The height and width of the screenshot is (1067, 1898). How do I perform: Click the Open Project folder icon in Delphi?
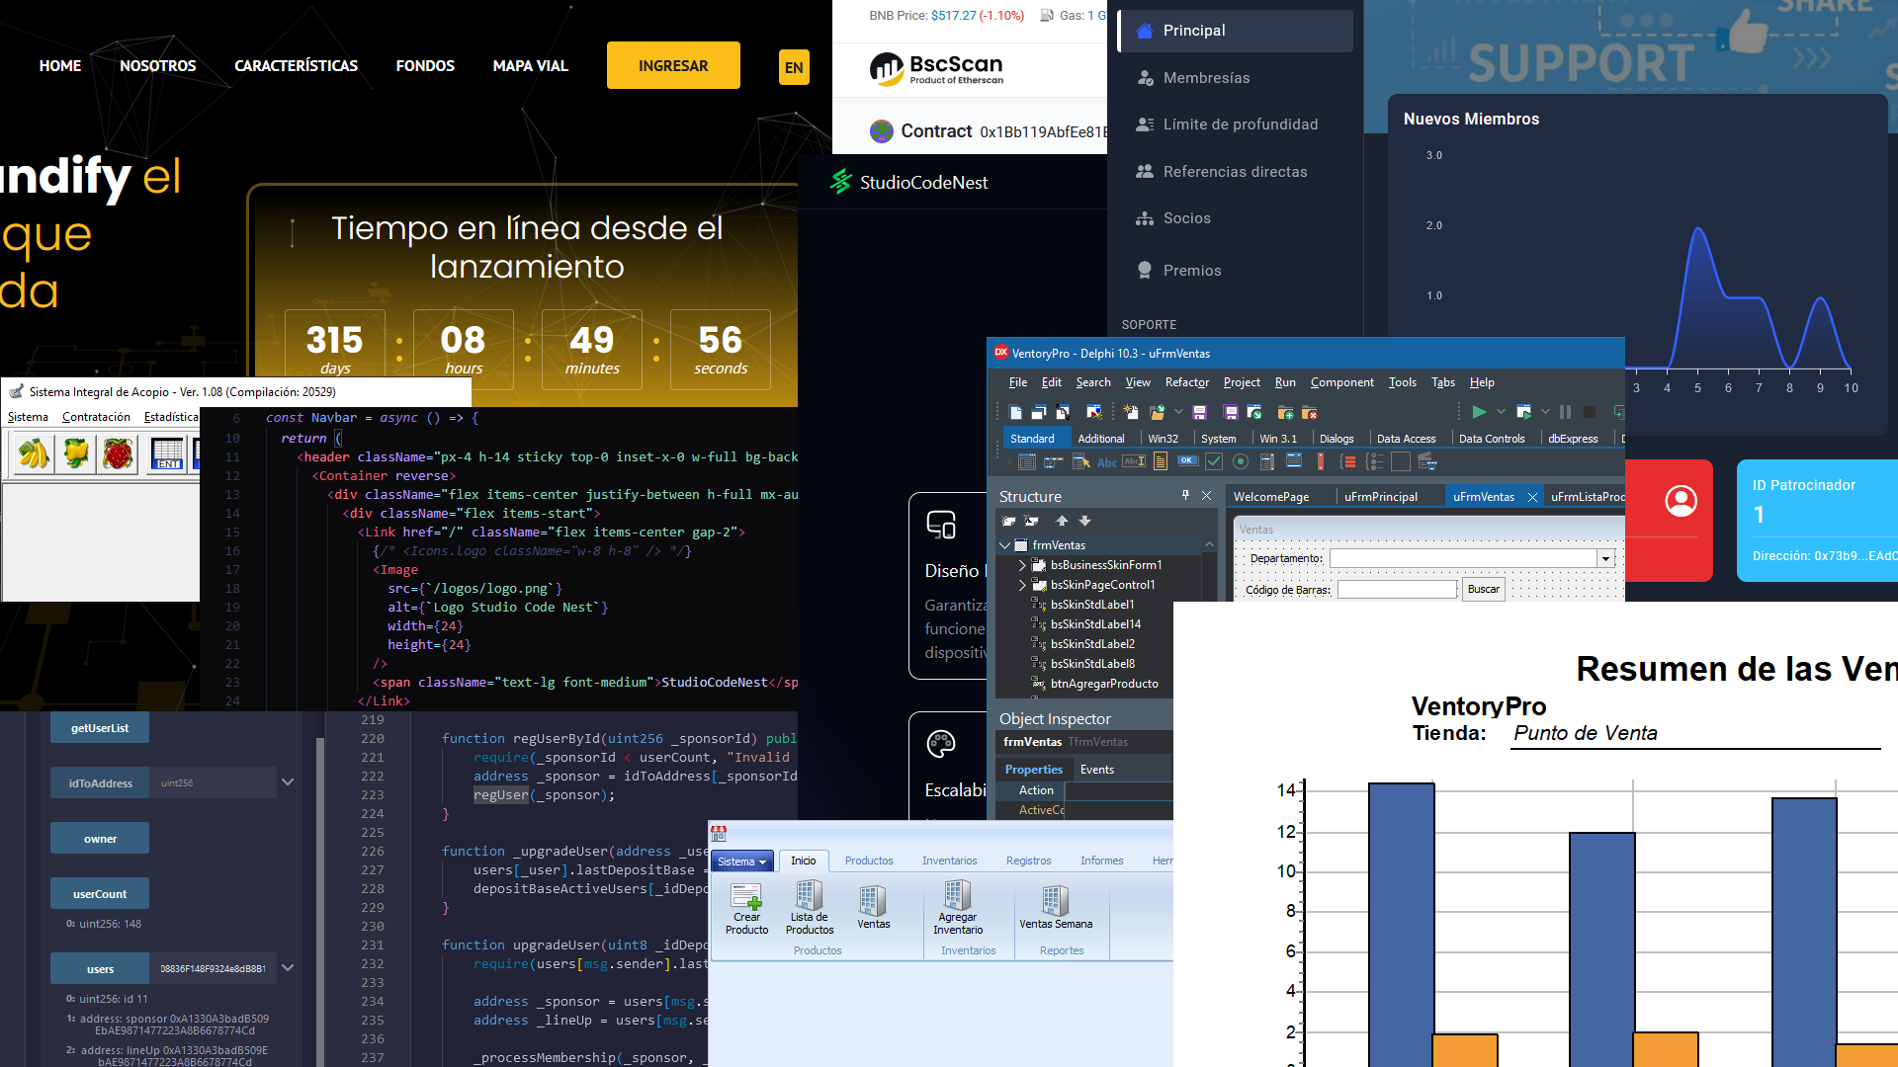click(x=1158, y=412)
